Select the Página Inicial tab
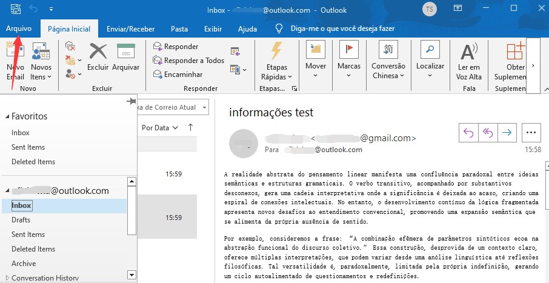549x283 pixels. tap(69, 29)
